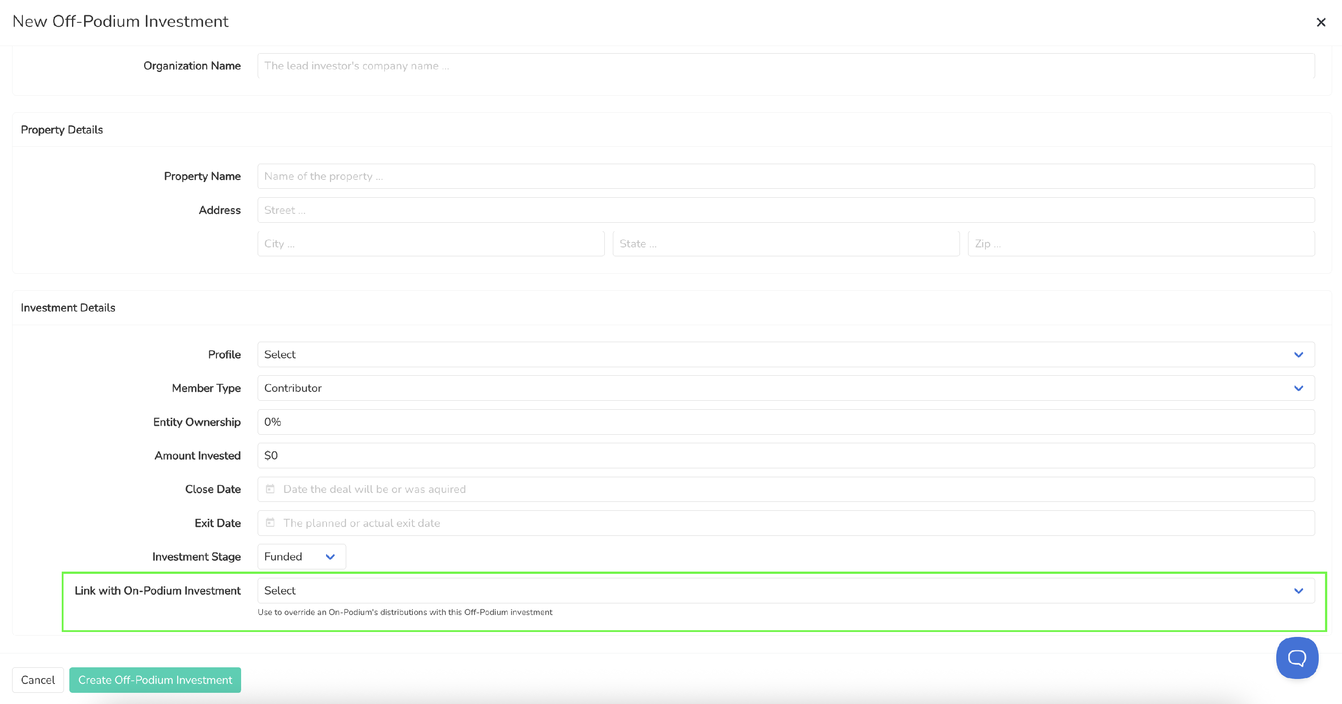Open the support chat bubble
Viewport: 1342px width, 704px height.
pos(1297,657)
